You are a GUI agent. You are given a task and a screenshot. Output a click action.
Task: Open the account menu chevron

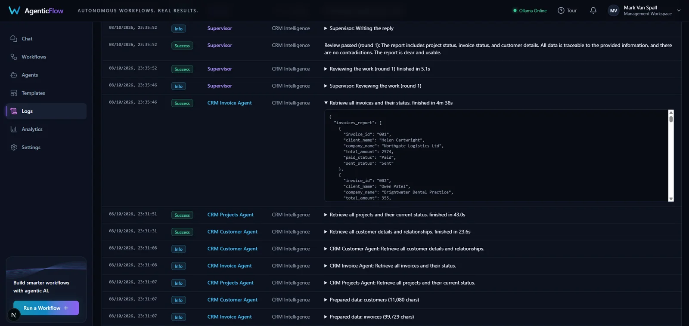coord(679,10)
